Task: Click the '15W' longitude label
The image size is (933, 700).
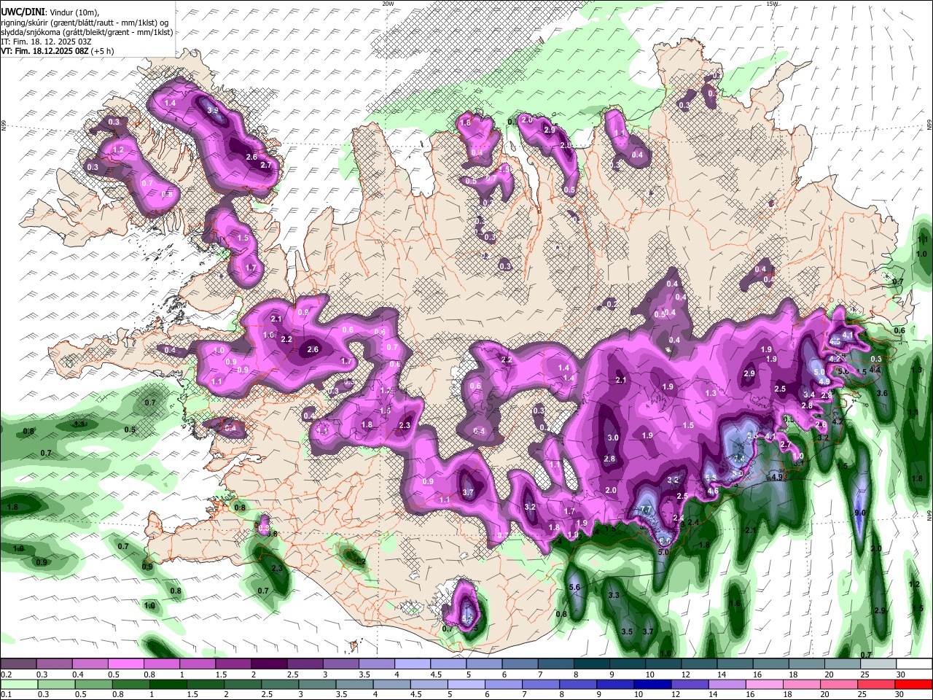Action: tap(772, 4)
